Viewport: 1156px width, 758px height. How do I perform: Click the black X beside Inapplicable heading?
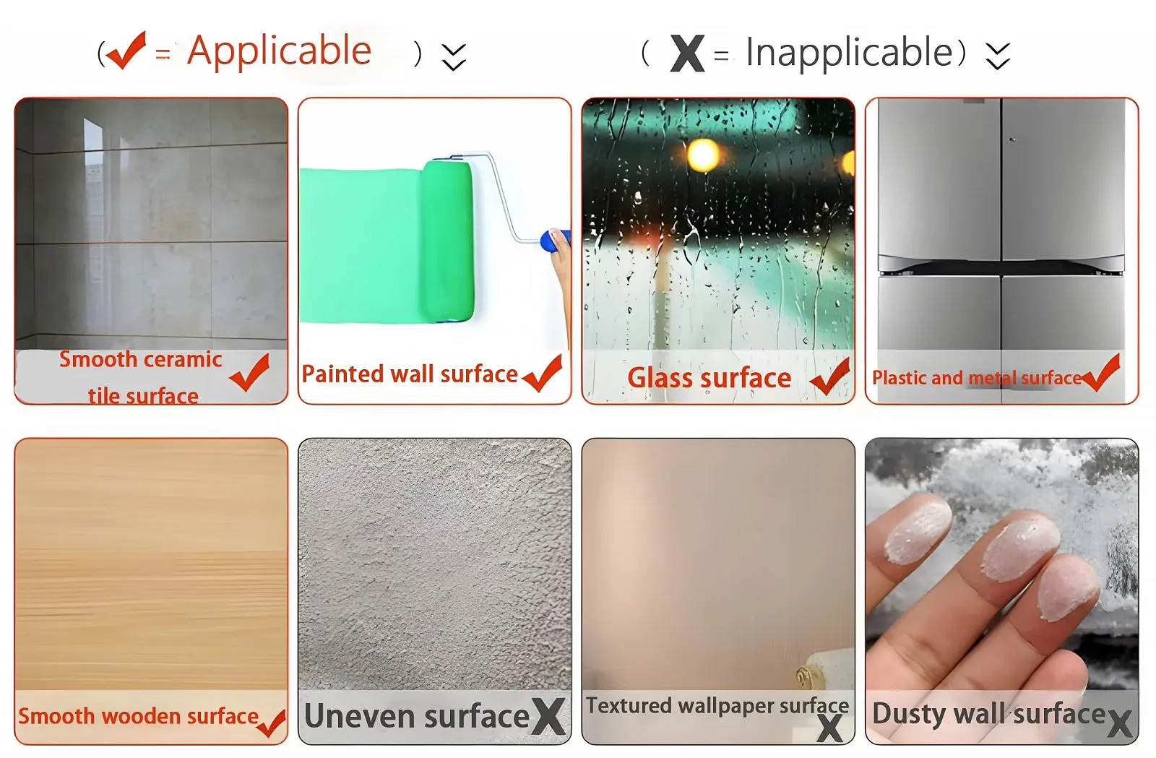click(x=687, y=53)
